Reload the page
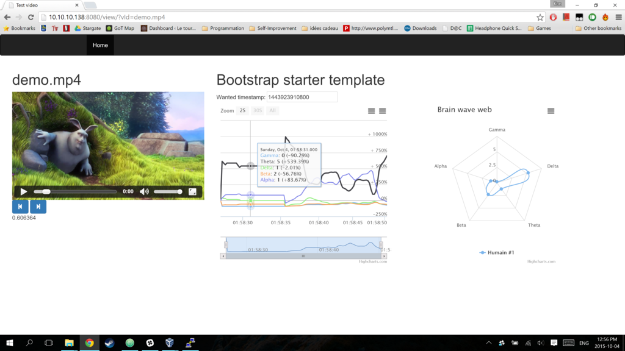Viewport: 625px width, 351px height. (x=31, y=17)
